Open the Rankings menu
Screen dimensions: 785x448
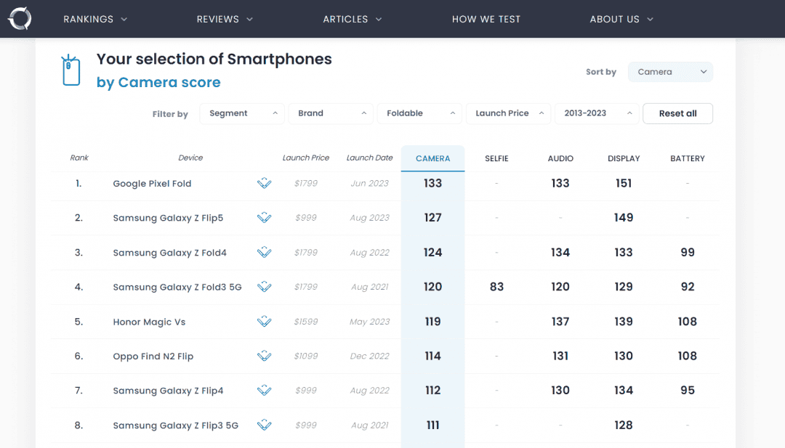pyautogui.click(x=95, y=19)
